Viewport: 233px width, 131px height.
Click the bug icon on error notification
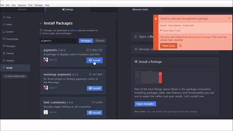tap(156, 19)
